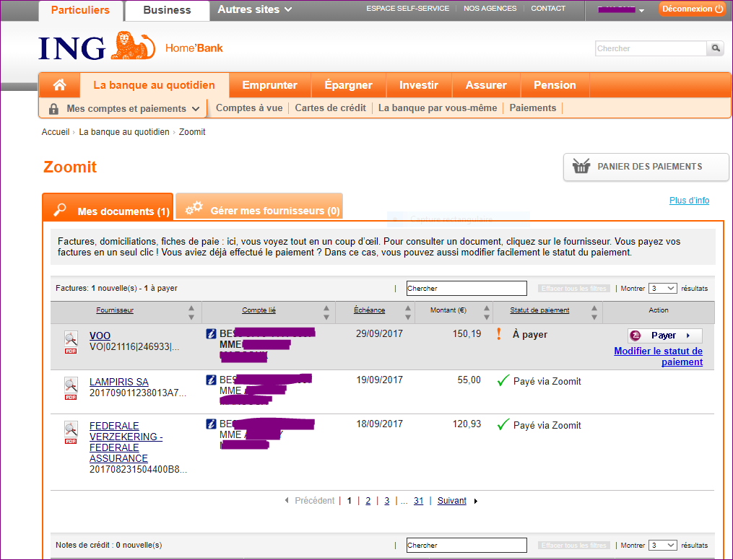Screen dimensions: 733x560
Task: Click the gears icon on Gérer mes fournisseurs
Action: point(194,209)
